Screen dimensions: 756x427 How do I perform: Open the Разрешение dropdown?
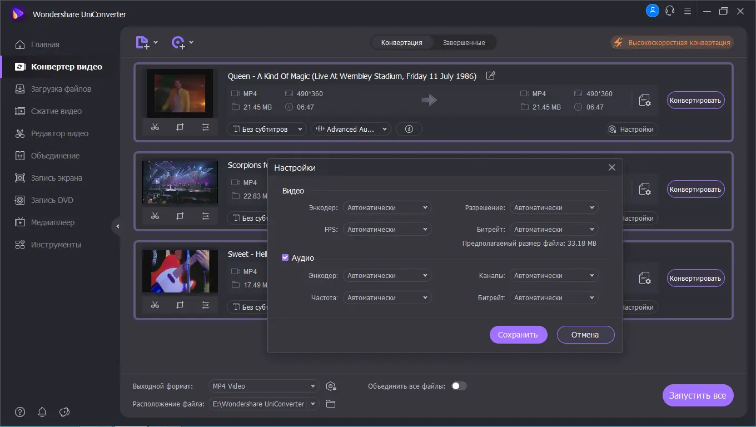[554, 207]
